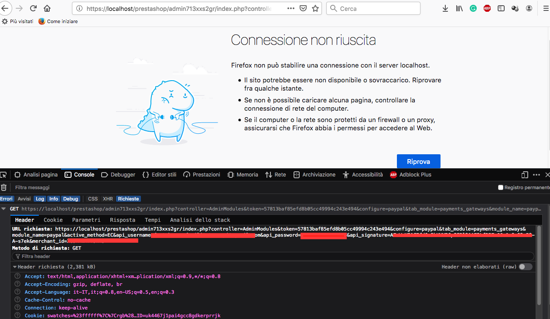
Task: Click the Cerca search field
Action: pos(373,8)
